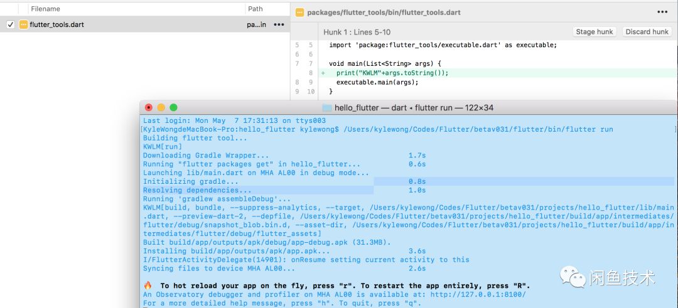The image size is (678, 308).
Task: Click Stage hunk button
Action: (595, 31)
